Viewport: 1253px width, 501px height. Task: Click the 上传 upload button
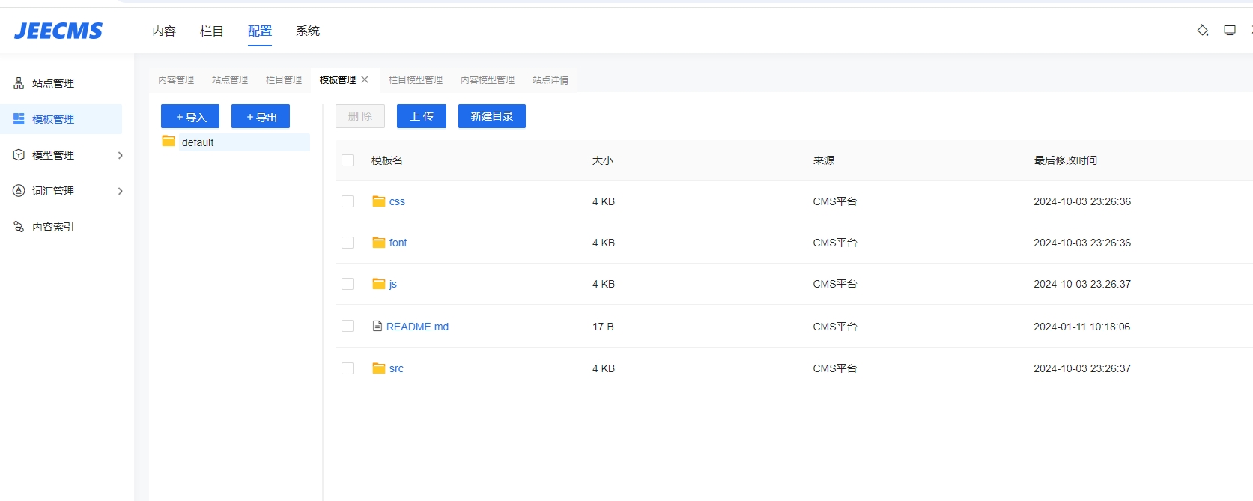[x=422, y=116]
